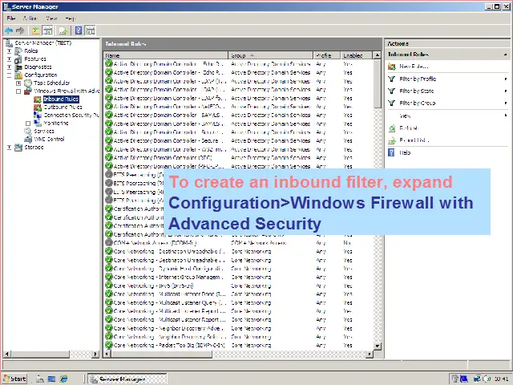Toggle the Show/Hide Action pane icon

click(x=90, y=30)
